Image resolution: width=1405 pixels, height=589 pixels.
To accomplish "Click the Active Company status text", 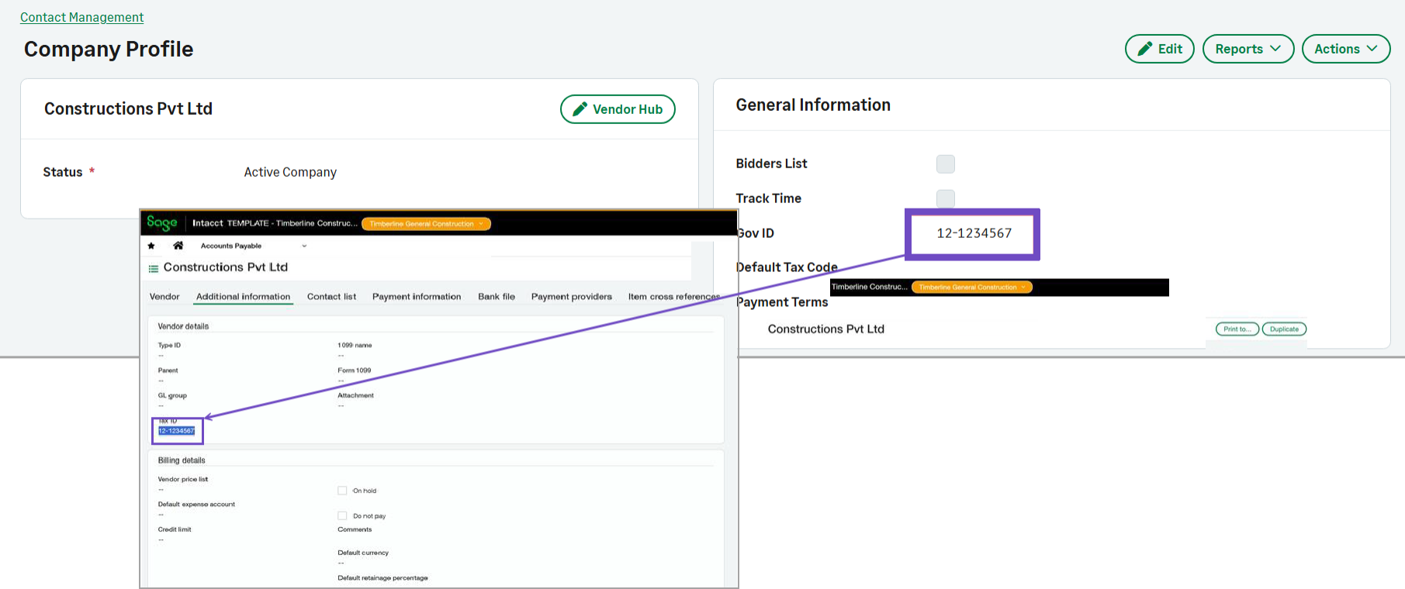I will [x=290, y=172].
